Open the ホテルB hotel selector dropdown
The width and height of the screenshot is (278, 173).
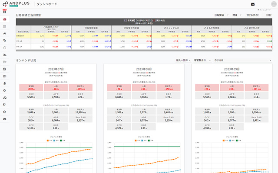243,60
